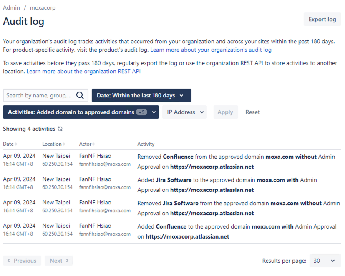Select the Removed Jira Software activity entry
This screenshot has width=345, height=276.
click(x=172, y=208)
